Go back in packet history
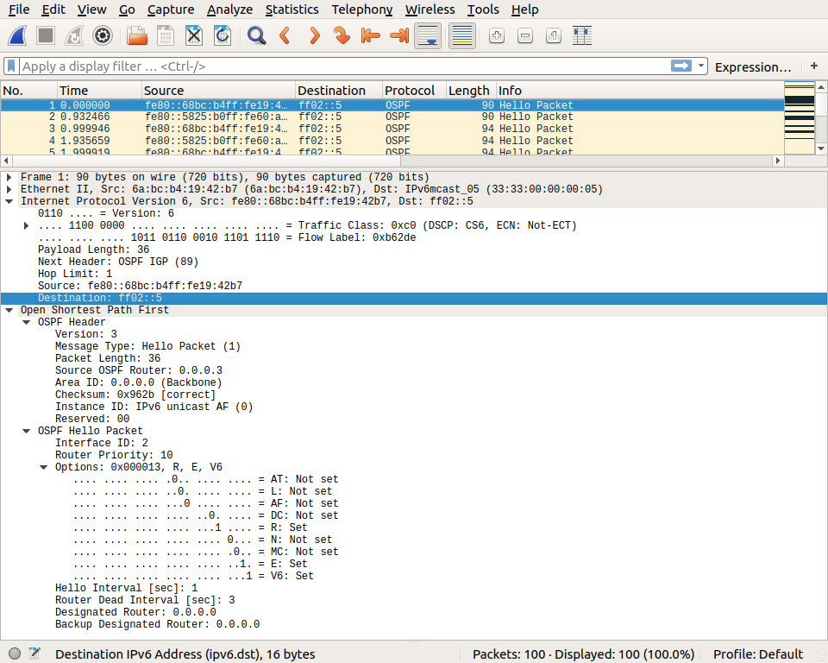This screenshot has height=663, width=828. (x=285, y=36)
